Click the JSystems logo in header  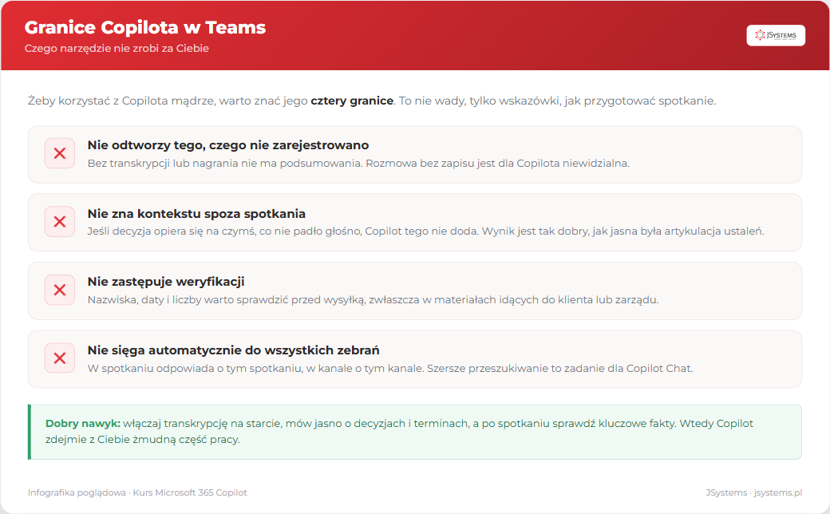pyautogui.click(x=776, y=35)
